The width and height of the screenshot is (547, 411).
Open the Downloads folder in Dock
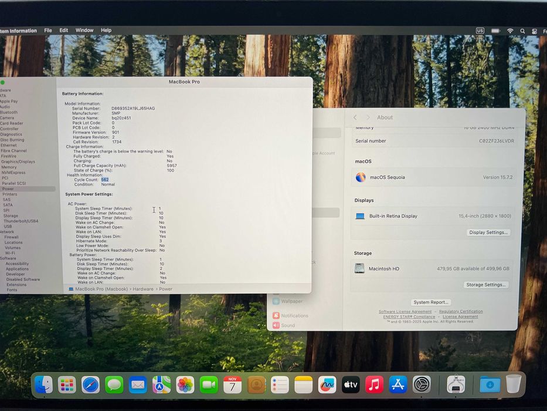coord(490,385)
